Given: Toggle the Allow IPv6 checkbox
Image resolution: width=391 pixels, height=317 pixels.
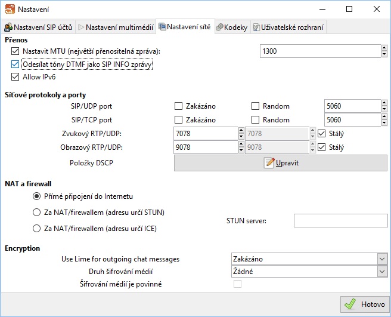Looking at the screenshot, I should point(15,76).
